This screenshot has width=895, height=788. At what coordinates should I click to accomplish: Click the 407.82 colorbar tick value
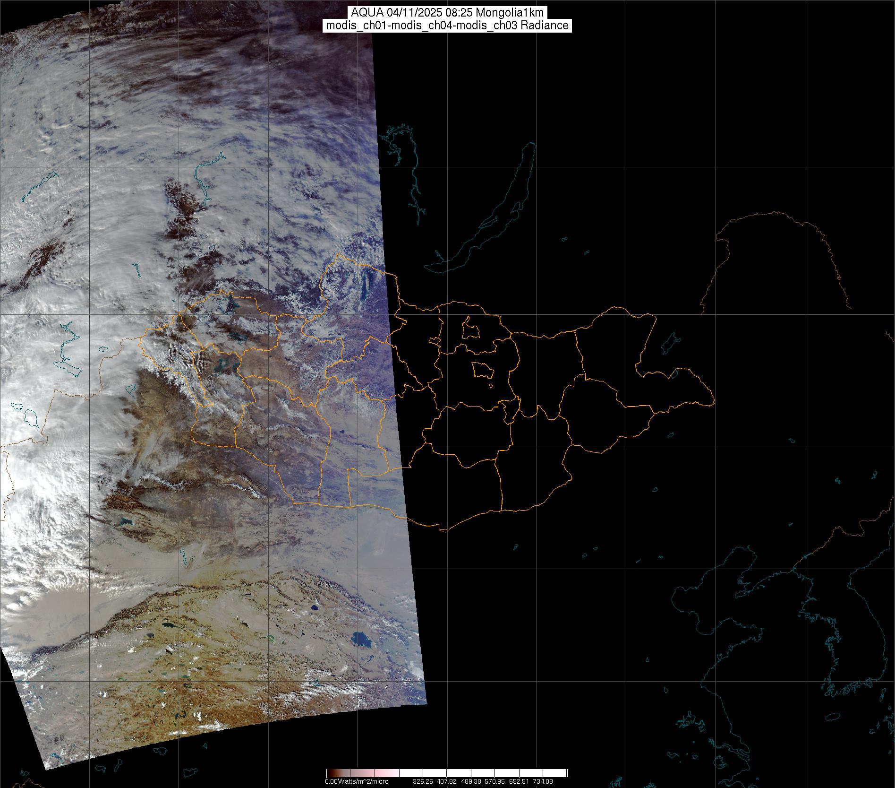(446, 781)
